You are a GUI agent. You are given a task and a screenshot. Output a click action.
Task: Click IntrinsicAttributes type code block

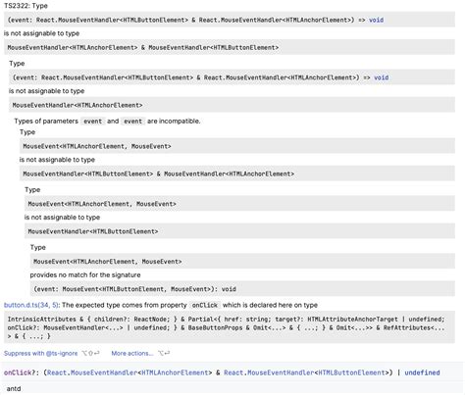[x=230, y=327]
